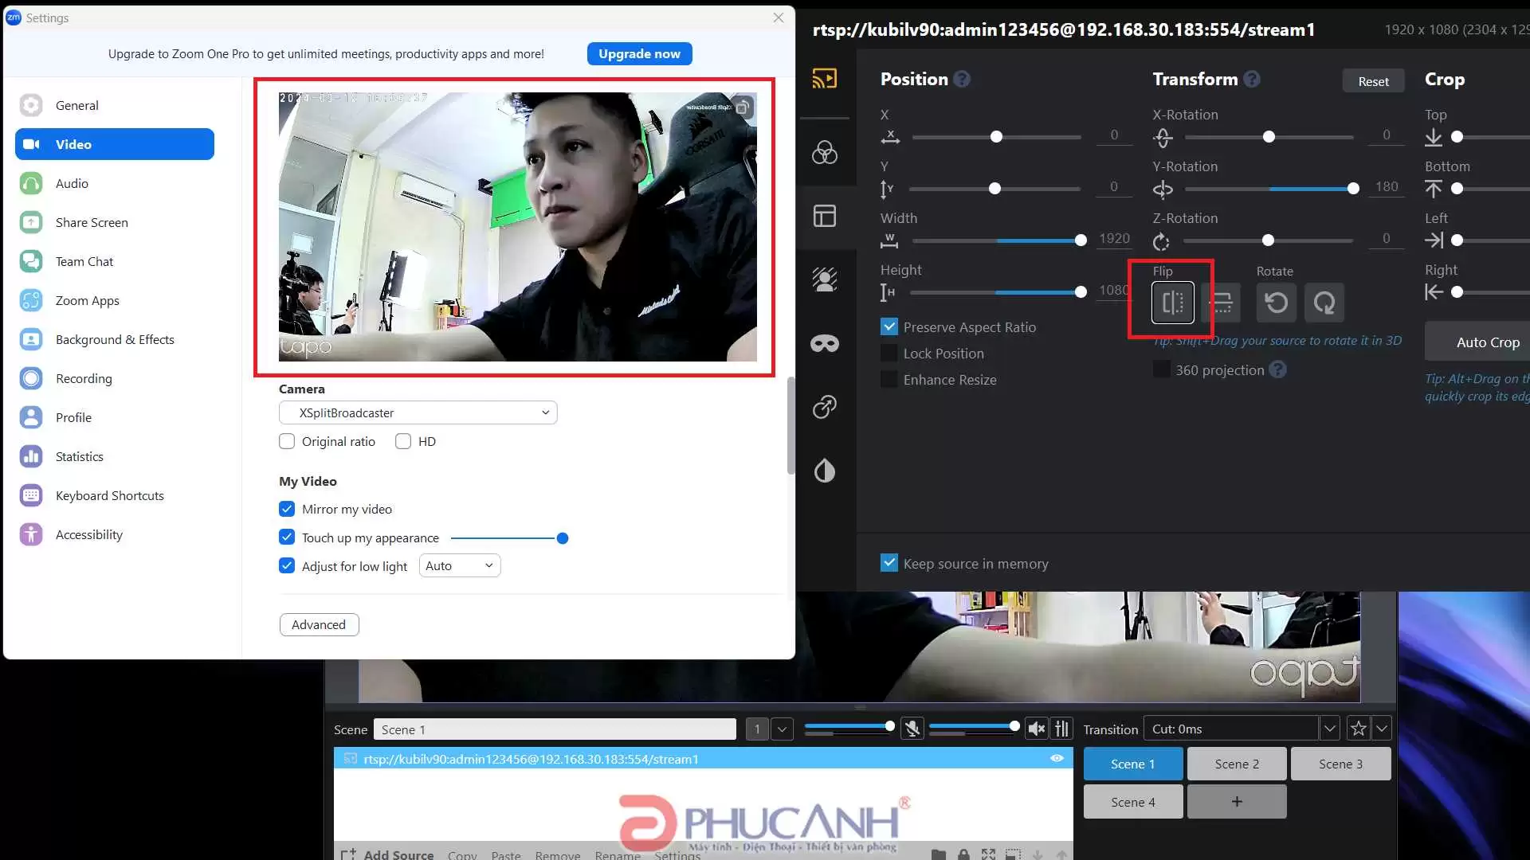
Task: Click the Upgrade now button
Action: 639,53
